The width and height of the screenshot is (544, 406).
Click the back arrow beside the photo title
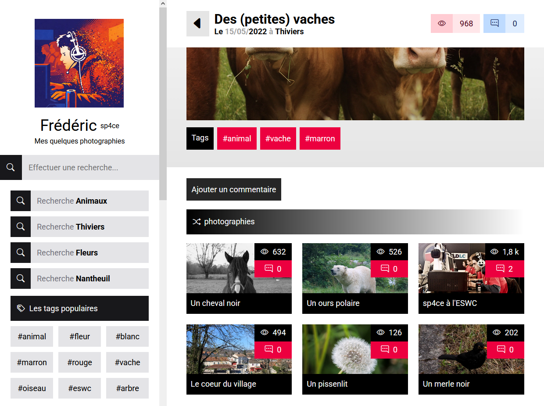[197, 24]
